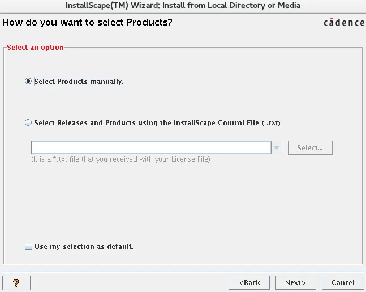Expand the control file dropdown arrow
The height and width of the screenshot is (292, 366).
pos(277,148)
